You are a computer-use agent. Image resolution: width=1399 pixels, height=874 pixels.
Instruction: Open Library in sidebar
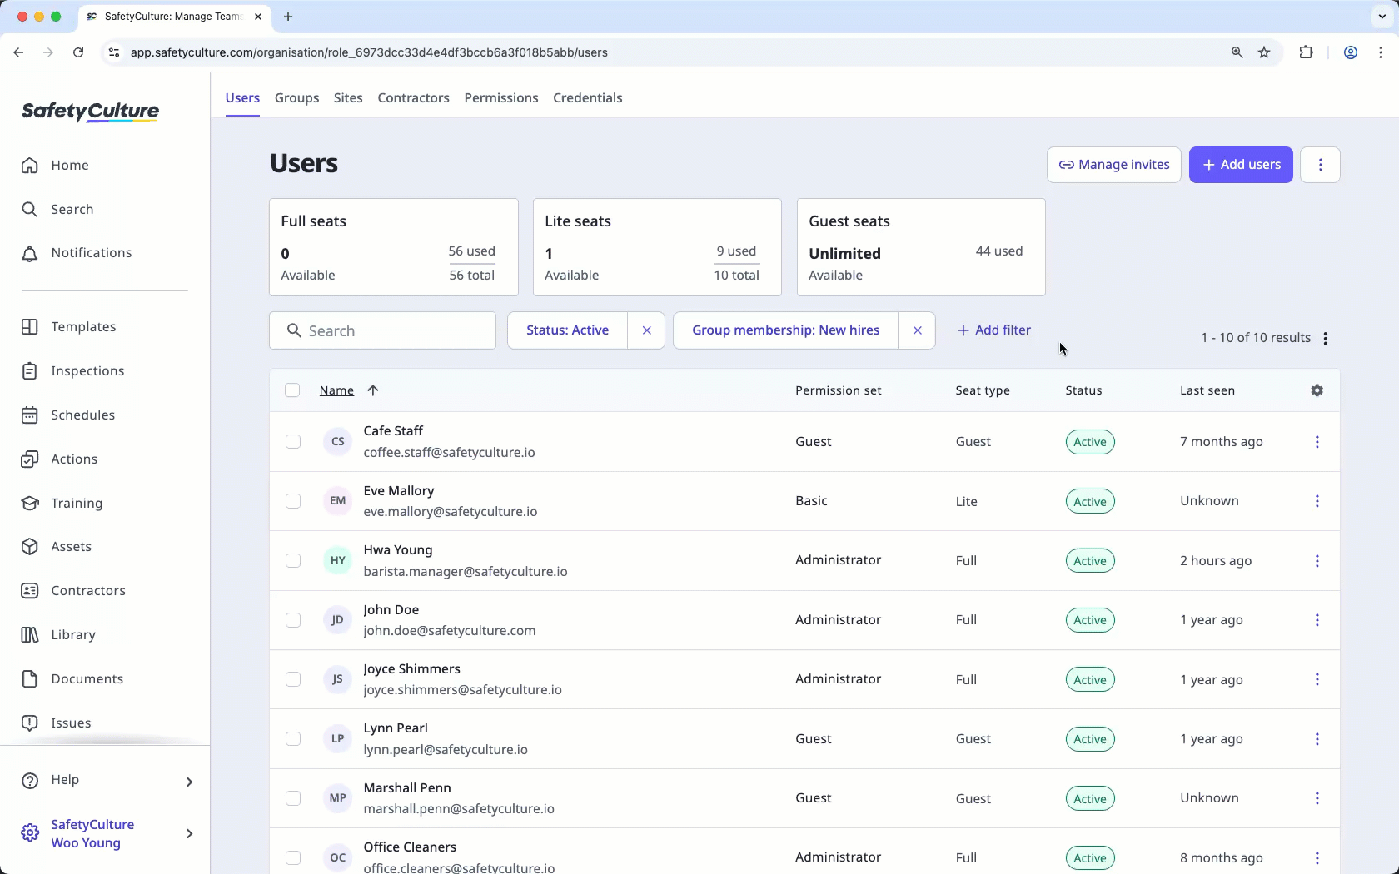click(58, 635)
